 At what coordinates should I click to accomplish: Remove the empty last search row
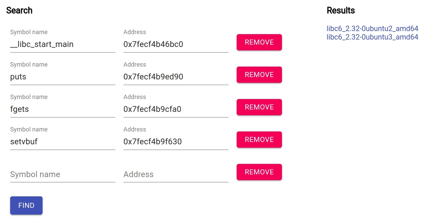click(259, 172)
